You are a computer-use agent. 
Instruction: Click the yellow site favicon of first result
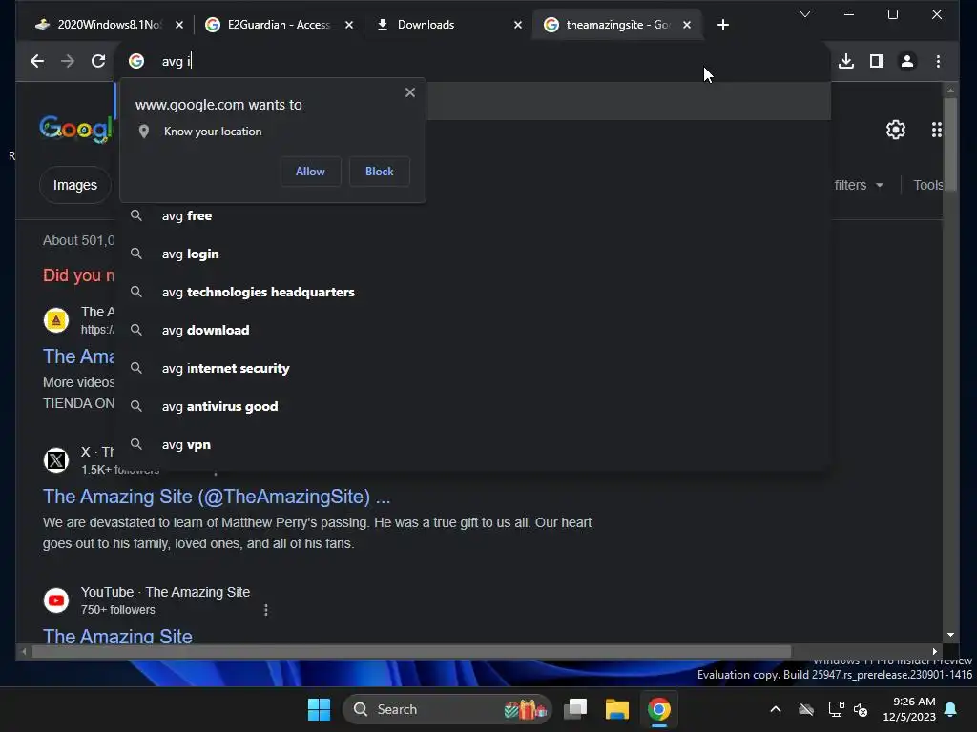click(56, 320)
